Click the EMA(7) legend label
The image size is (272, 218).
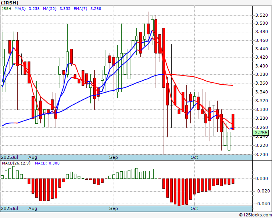pos(80,9)
